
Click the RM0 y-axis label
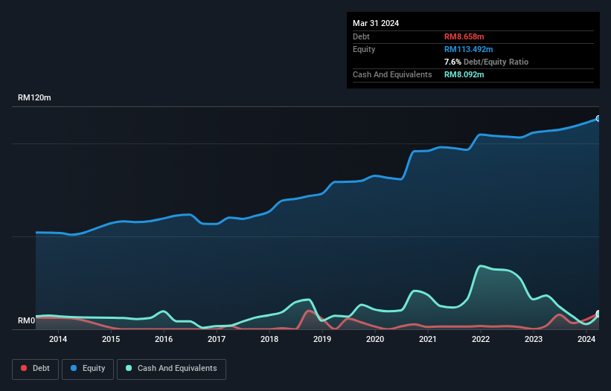click(x=27, y=321)
